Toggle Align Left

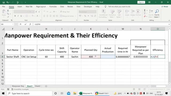(44, 16)
